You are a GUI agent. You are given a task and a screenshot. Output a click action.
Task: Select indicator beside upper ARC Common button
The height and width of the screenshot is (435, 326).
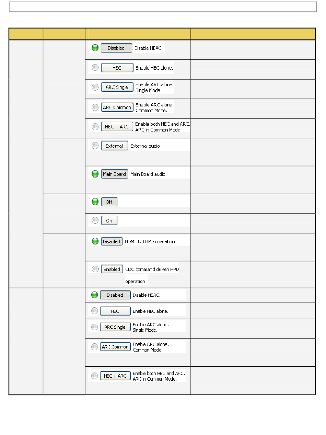point(95,107)
